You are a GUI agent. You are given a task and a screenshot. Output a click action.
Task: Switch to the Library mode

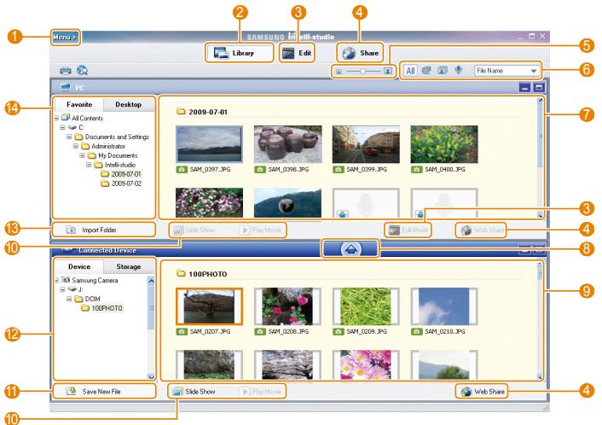239,53
